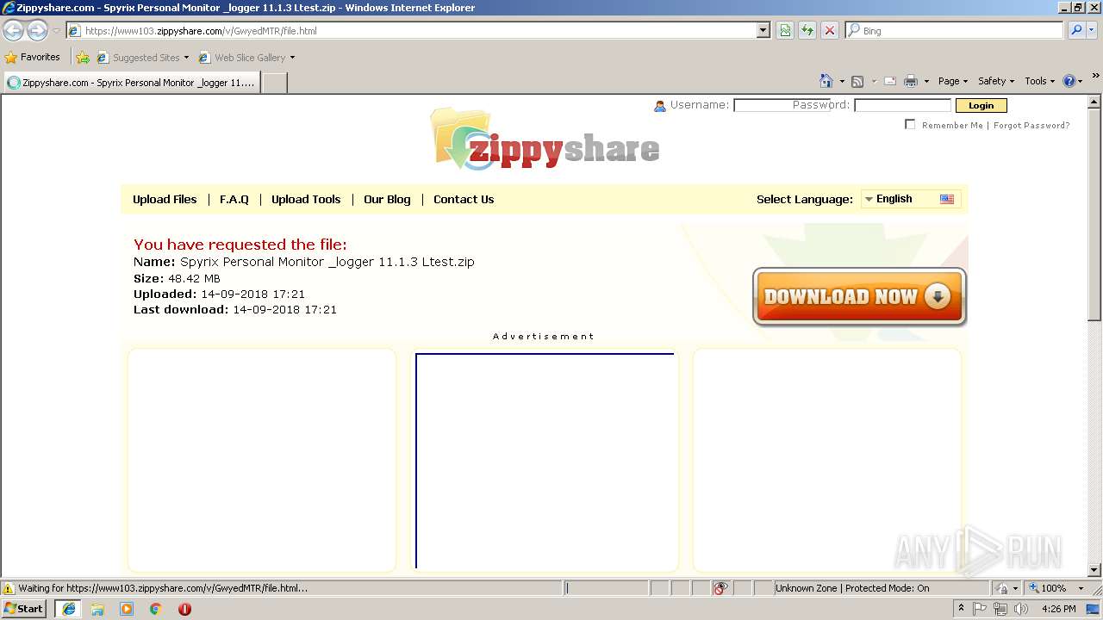Click the Help question mark icon
1103x620 pixels.
point(1069,81)
